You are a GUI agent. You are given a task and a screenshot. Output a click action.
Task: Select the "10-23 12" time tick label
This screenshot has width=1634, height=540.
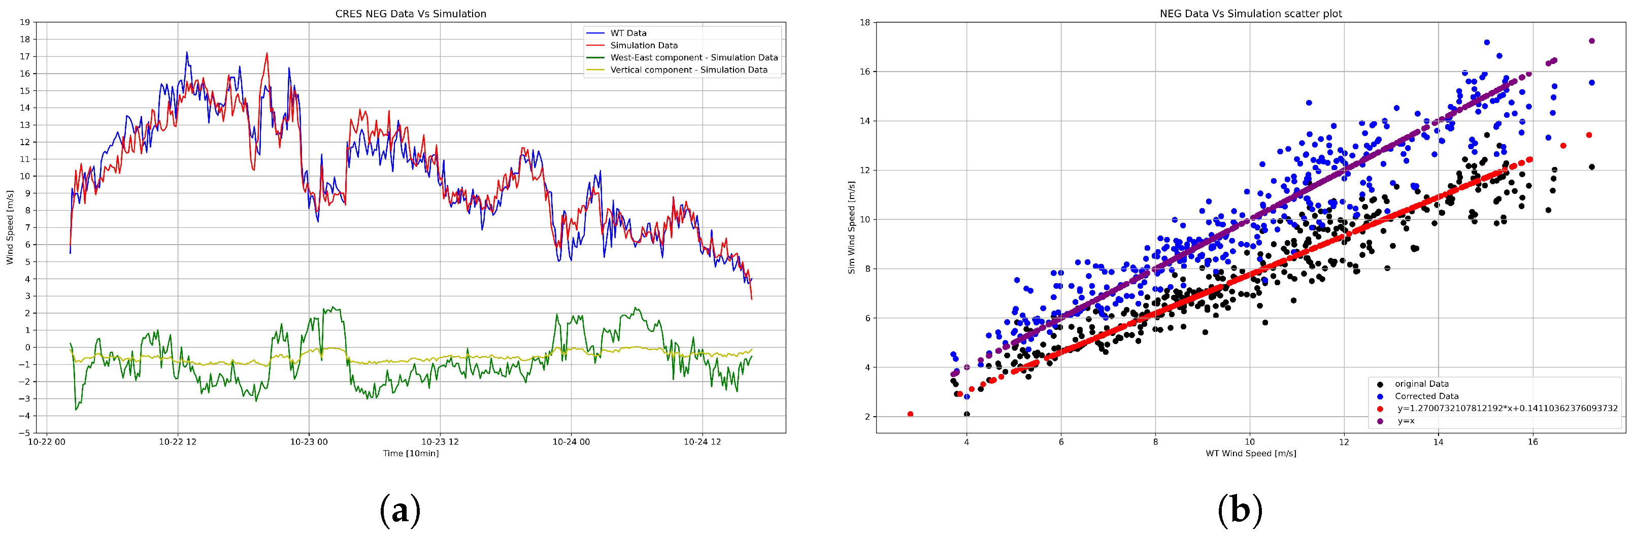[x=440, y=441]
